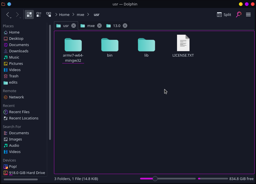Expand breadcrumb chevron before usr

pos(88,15)
